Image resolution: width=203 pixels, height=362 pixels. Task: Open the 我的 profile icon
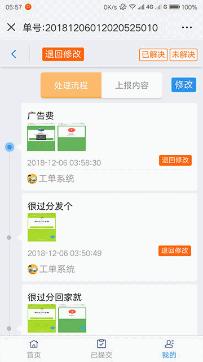click(169, 344)
